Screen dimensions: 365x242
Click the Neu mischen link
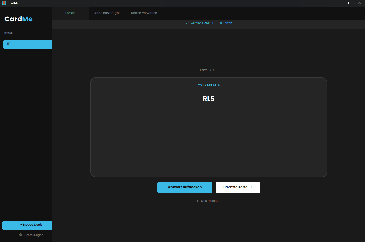click(211, 201)
